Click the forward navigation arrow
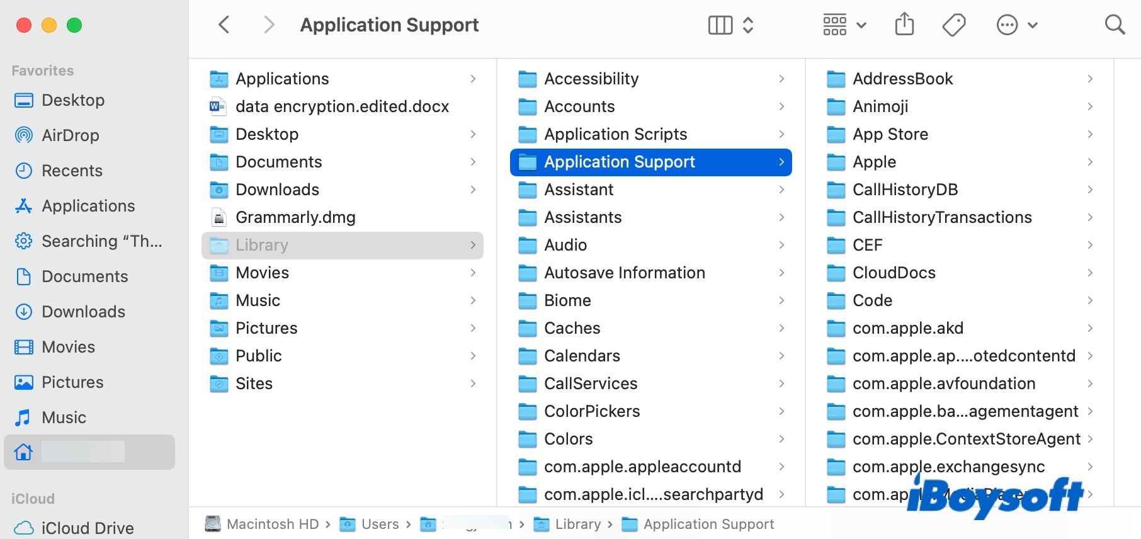 point(269,24)
